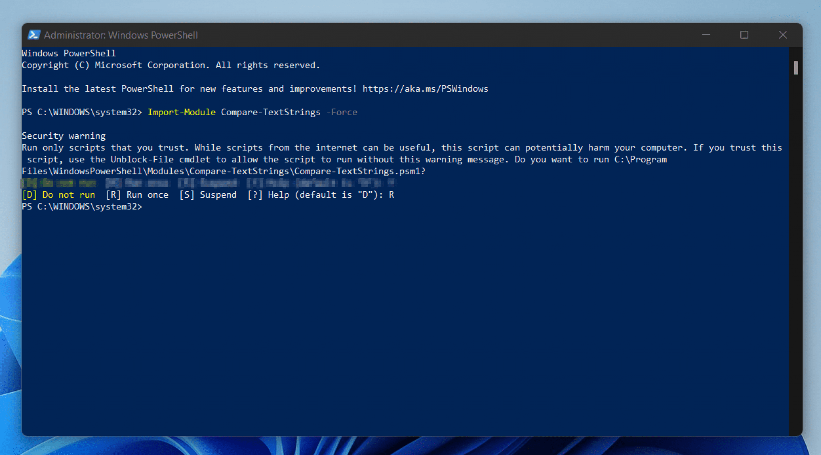Image resolution: width=821 pixels, height=455 pixels.
Task: Click the vertical scrollbar thumb
Action: click(x=796, y=68)
